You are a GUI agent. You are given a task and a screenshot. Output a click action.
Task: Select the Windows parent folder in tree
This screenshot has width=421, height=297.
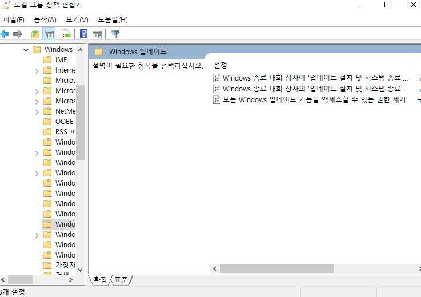click(58, 50)
